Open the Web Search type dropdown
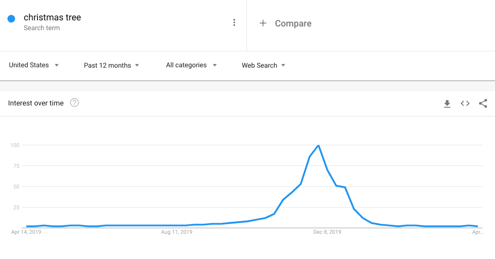The image size is (495, 259). pos(264,65)
